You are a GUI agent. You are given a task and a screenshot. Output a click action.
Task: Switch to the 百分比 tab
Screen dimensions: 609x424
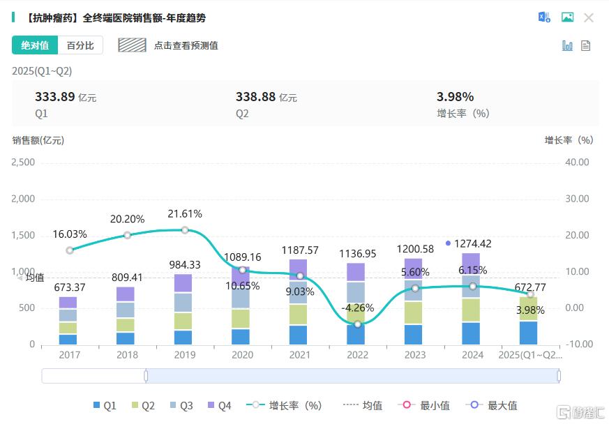80,45
